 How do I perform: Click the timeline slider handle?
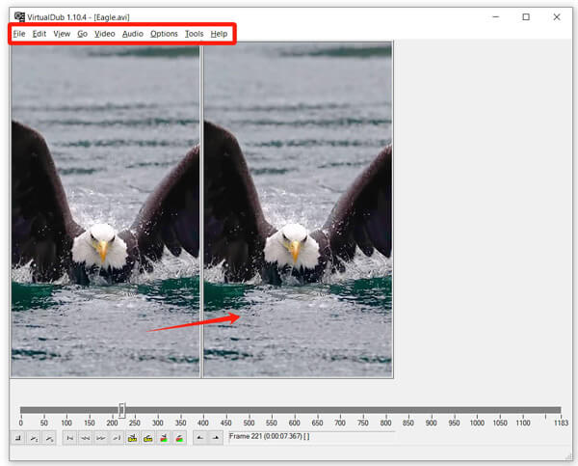click(121, 410)
